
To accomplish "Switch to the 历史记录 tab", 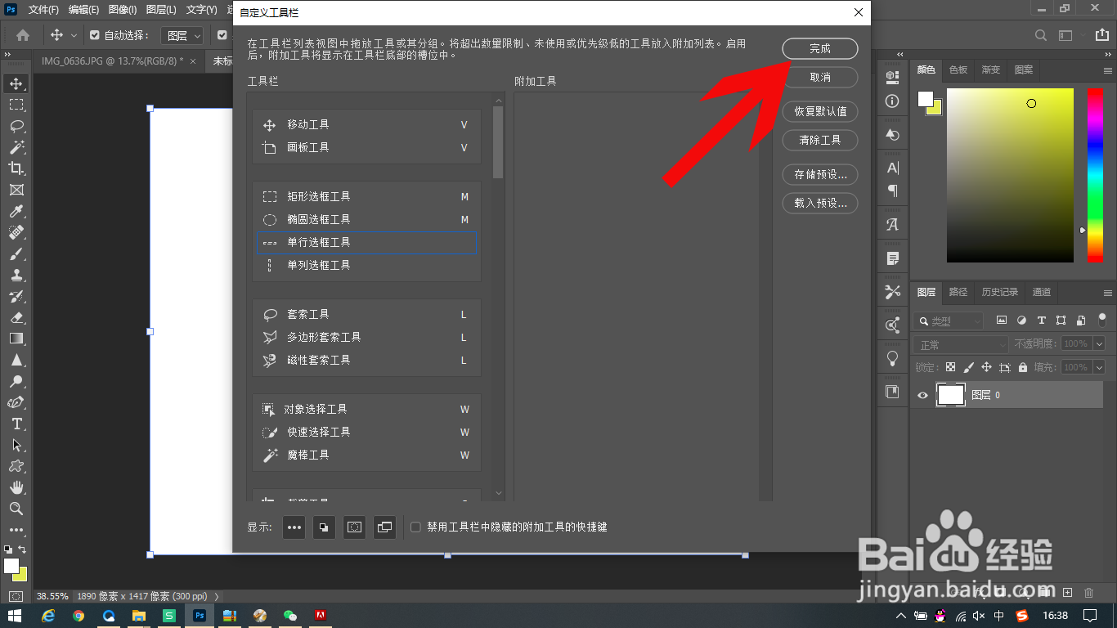I will [x=999, y=292].
